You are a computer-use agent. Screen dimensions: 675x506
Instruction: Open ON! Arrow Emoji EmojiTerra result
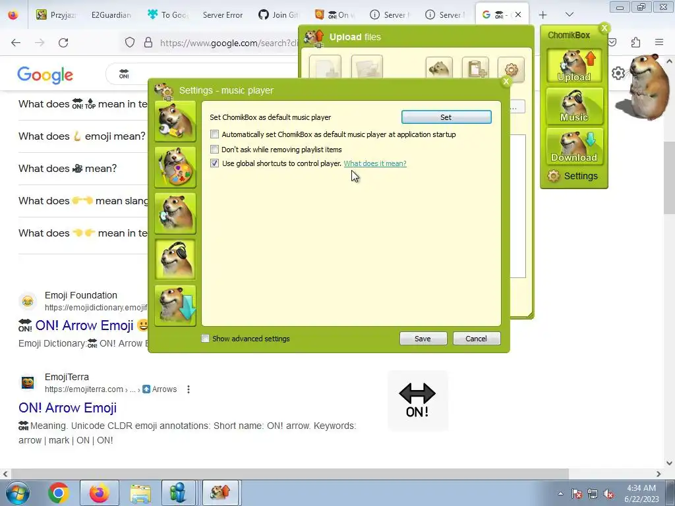click(x=68, y=407)
